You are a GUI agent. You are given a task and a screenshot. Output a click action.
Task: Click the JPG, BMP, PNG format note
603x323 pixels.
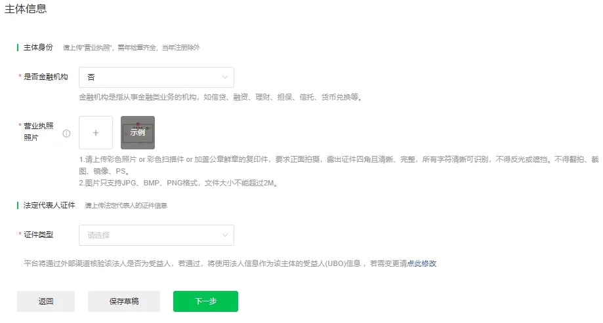(x=177, y=183)
